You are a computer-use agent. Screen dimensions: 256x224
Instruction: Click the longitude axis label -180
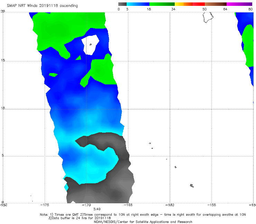pos(3,205)
